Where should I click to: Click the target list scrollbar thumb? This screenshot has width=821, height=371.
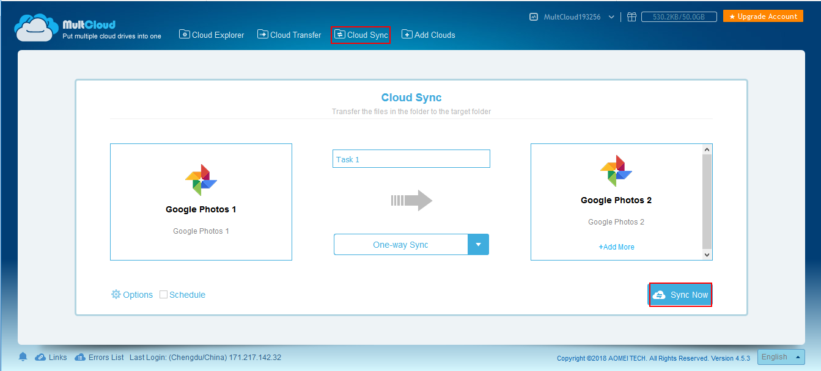pyautogui.click(x=707, y=201)
